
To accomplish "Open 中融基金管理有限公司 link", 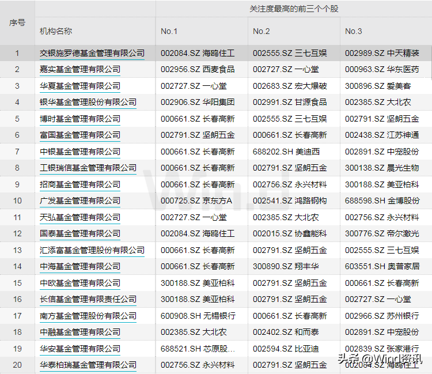I will 80,332.
